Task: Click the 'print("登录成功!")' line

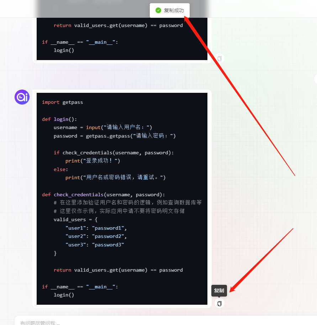Action: pos(93,161)
